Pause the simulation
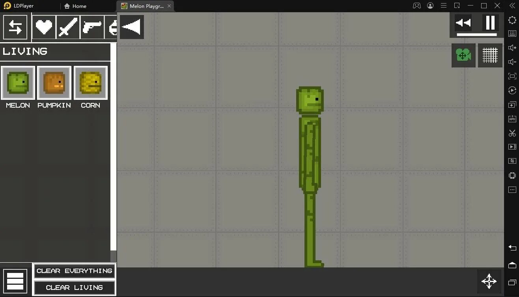The height and width of the screenshot is (297, 519). click(490, 23)
